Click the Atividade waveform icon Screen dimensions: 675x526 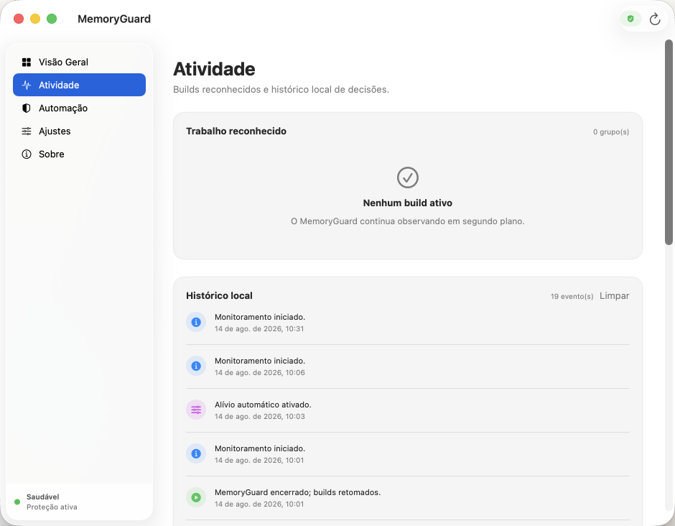[27, 85]
